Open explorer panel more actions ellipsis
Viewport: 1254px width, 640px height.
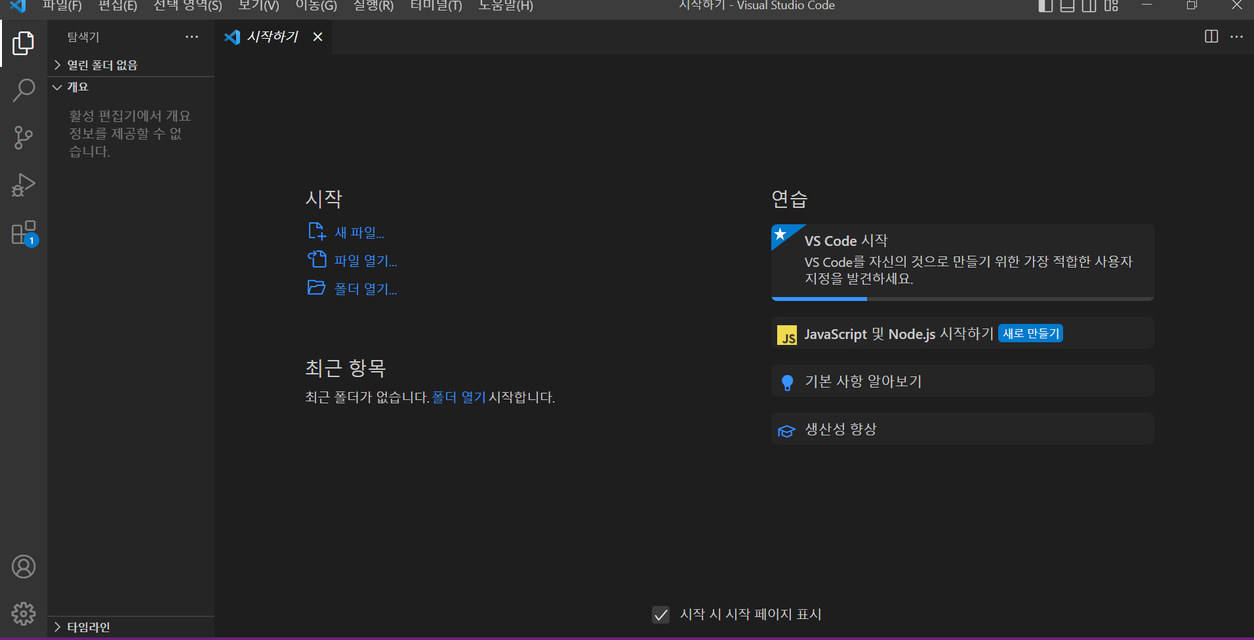(x=192, y=37)
